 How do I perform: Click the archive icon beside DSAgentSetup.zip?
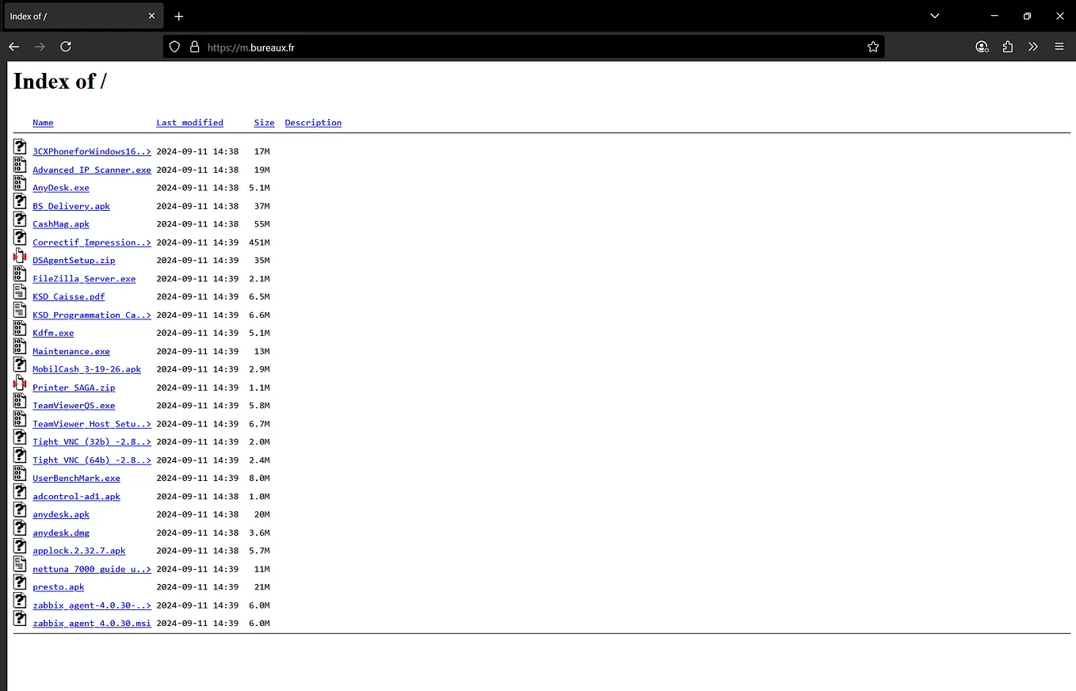click(x=20, y=256)
